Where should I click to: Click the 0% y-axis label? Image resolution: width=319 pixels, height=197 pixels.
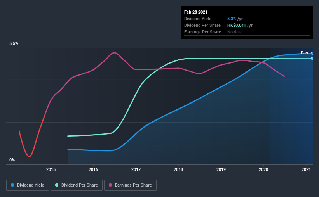coord(12,160)
